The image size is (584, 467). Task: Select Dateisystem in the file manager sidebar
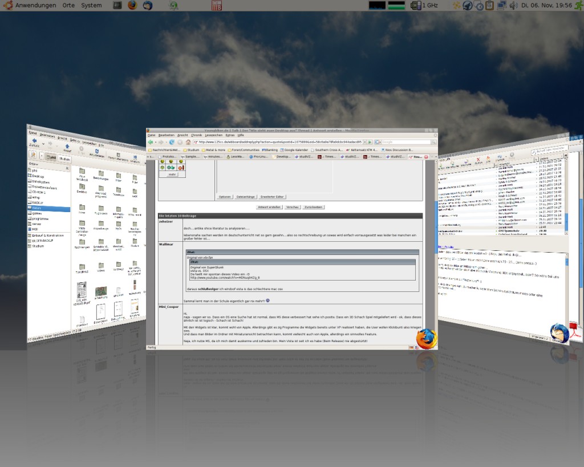point(39,182)
